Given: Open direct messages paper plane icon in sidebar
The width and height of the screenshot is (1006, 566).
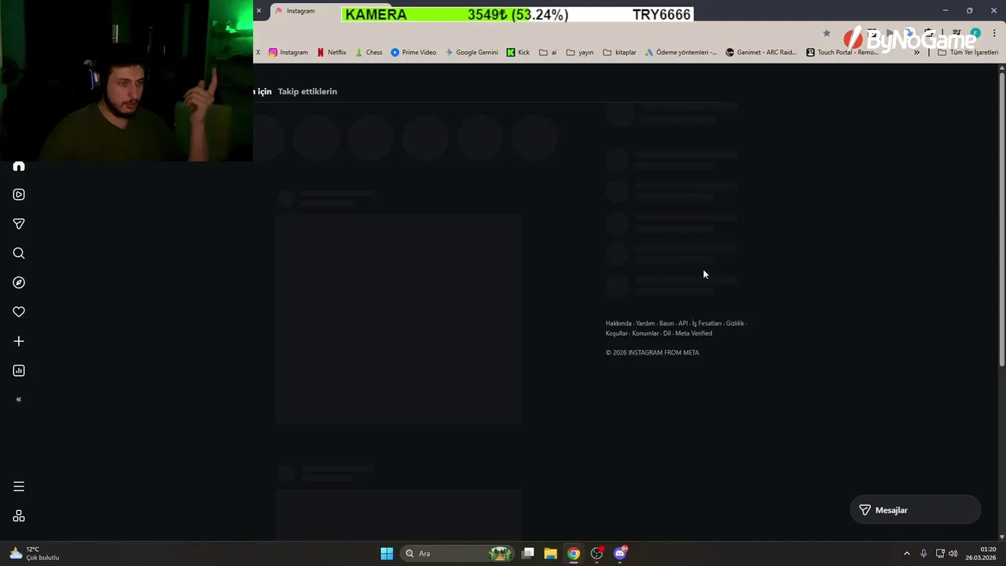Looking at the screenshot, I should [x=19, y=224].
